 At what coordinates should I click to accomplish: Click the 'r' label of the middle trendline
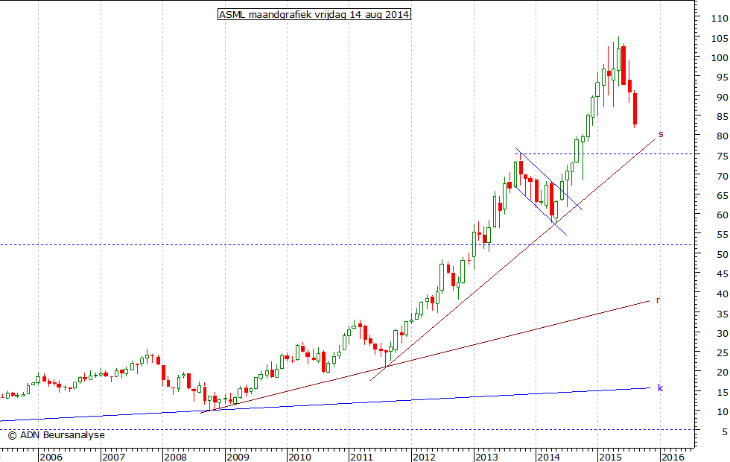click(658, 301)
